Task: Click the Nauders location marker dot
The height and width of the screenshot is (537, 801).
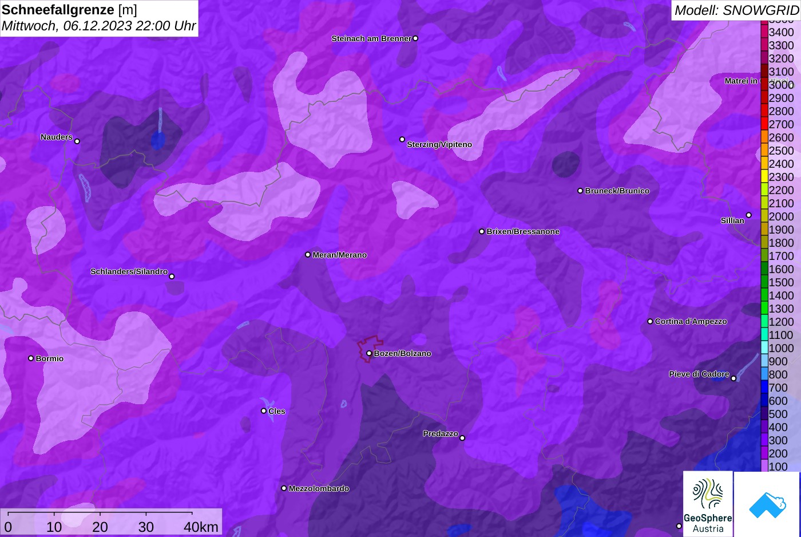Action: (x=77, y=141)
